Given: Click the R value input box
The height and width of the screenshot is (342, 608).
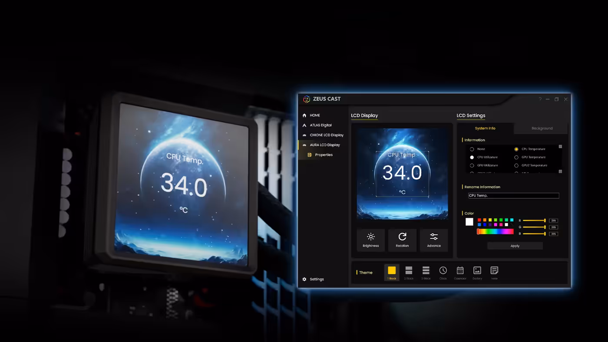Looking at the screenshot, I should pyautogui.click(x=553, y=220).
